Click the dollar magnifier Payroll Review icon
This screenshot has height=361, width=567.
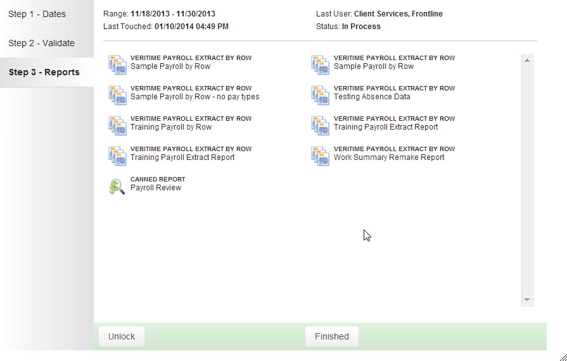pyautogui.click(x=117, y=187)
